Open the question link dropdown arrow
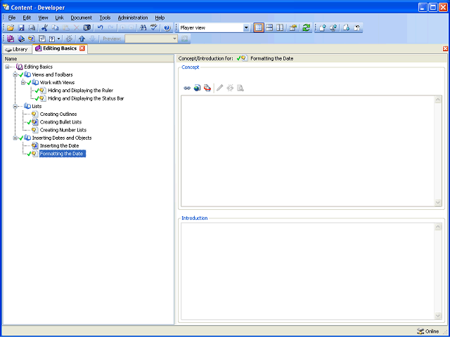 pyautogui.click(x=59, y=39)
